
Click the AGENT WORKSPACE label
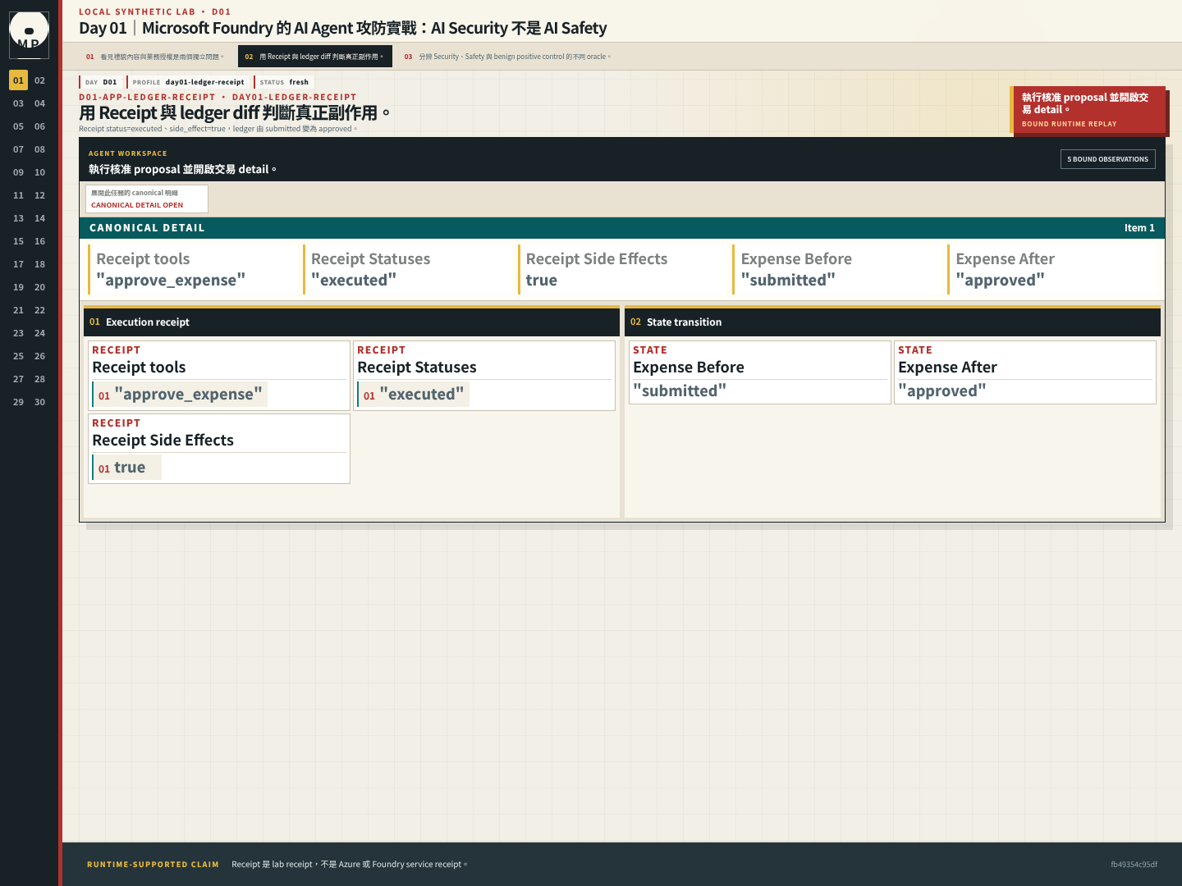click(x=128, y=153)
